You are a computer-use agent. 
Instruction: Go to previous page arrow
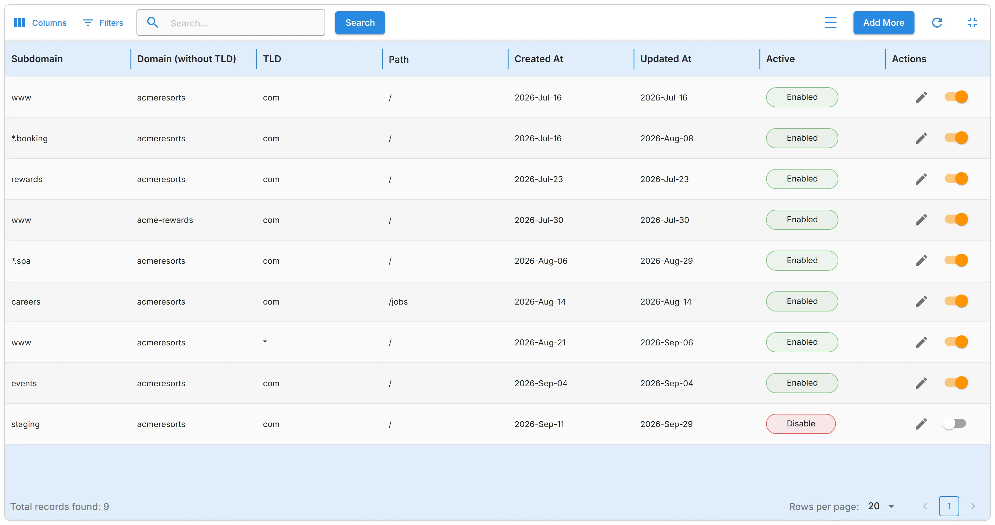tap(925, 506)
